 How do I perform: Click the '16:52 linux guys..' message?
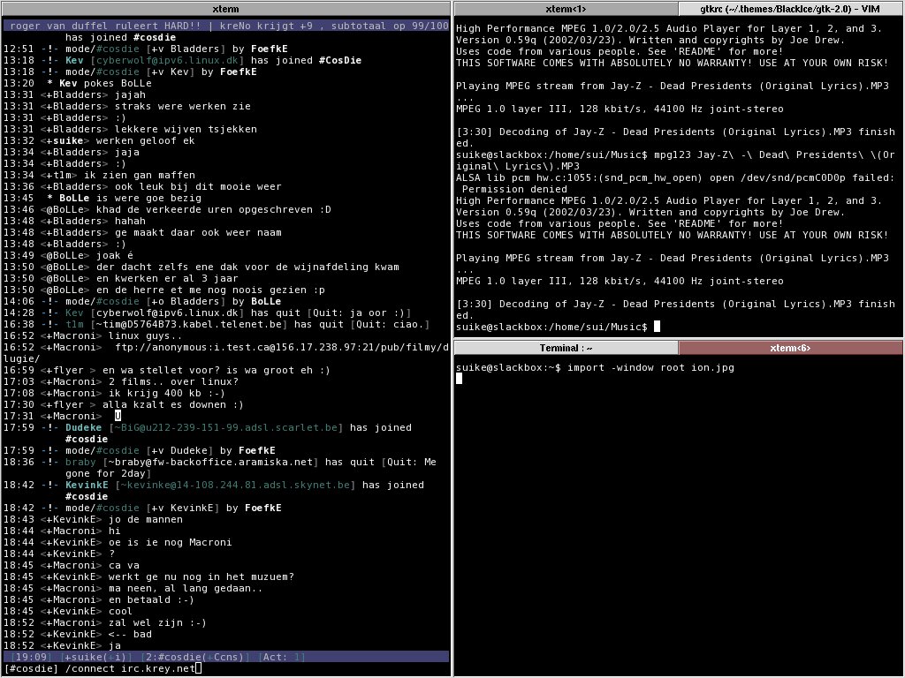pos(145,335)
